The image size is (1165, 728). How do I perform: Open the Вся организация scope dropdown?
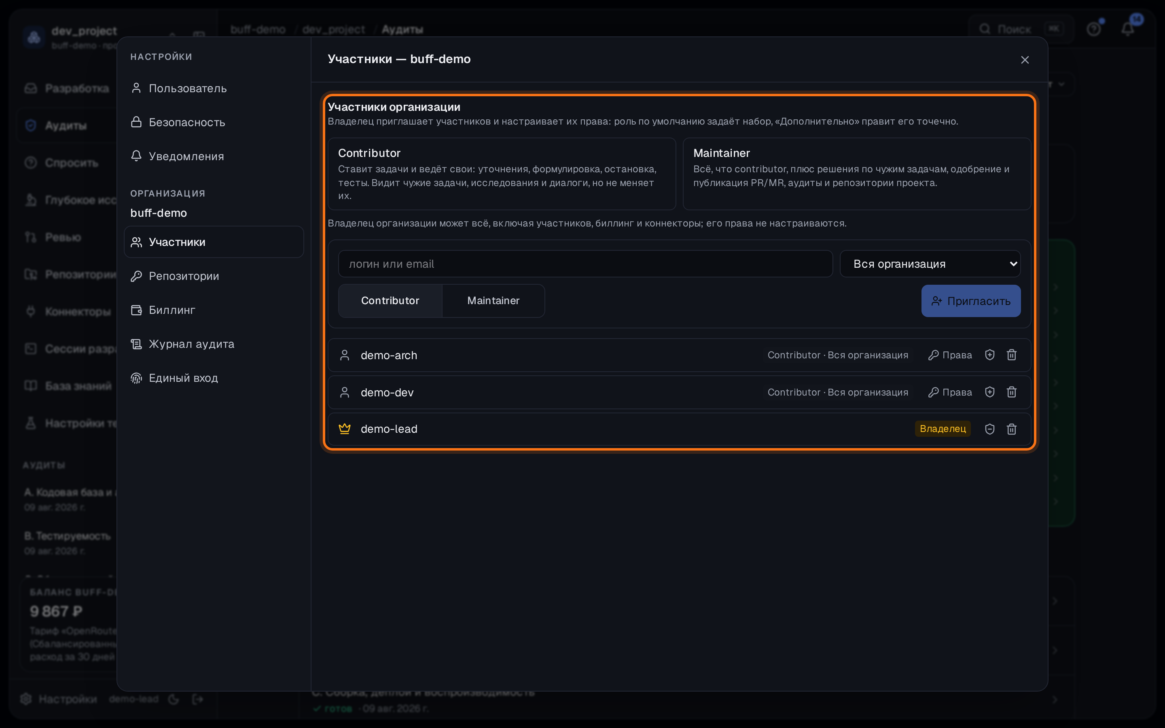pyautogui.click(x=930, y=264)
